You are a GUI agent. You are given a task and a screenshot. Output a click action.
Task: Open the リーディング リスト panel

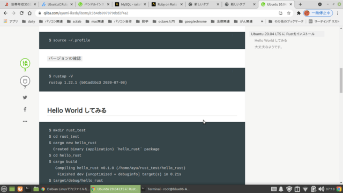tap(324, 21)
